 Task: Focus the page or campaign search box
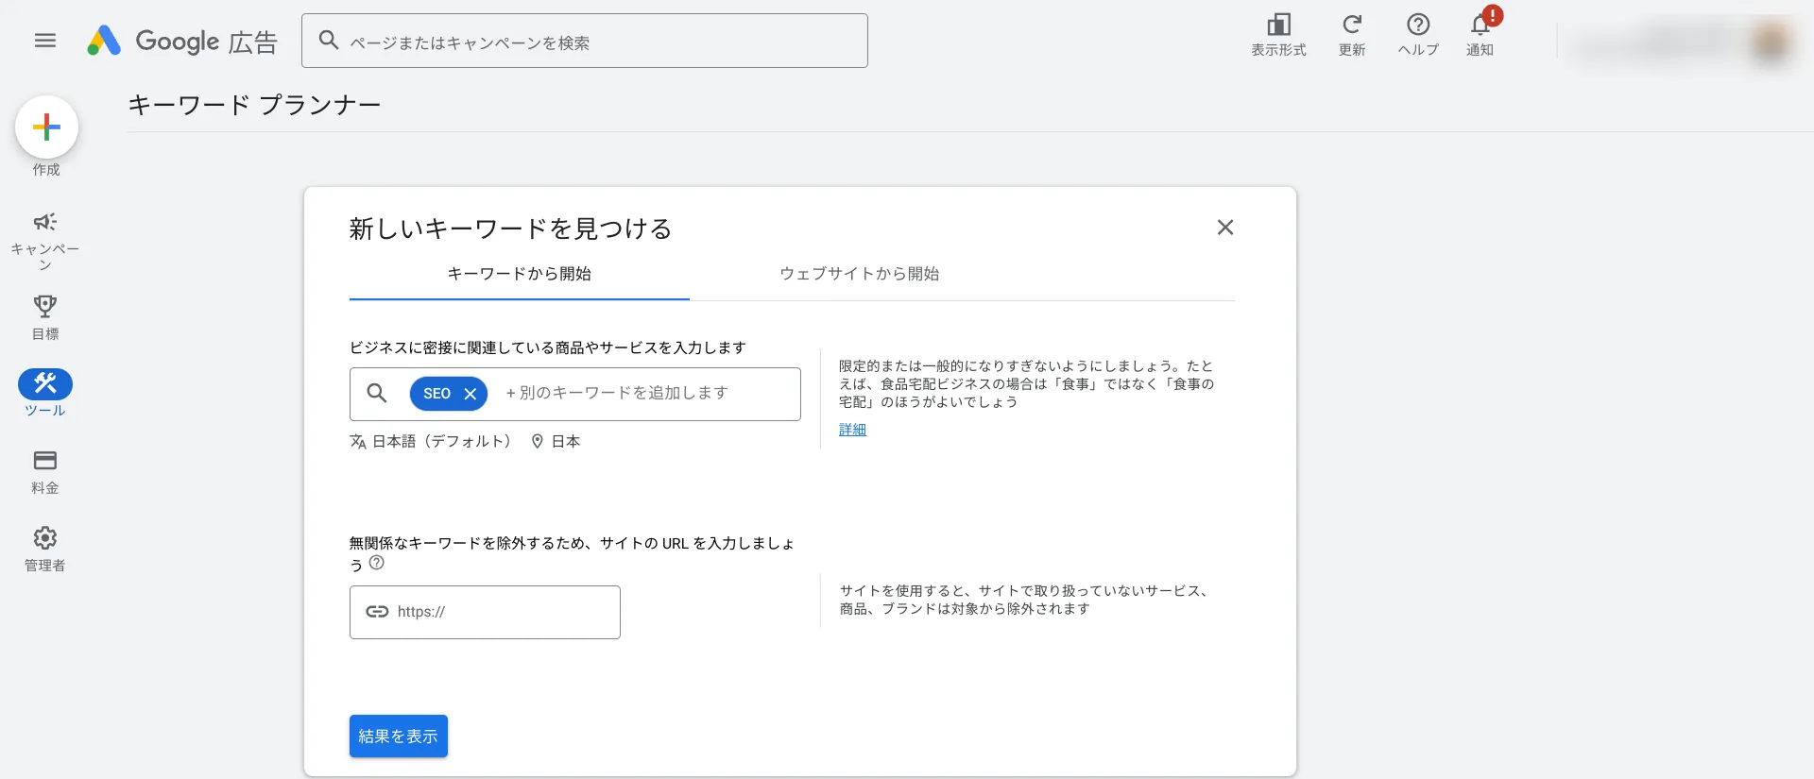(x=584, y=41)
